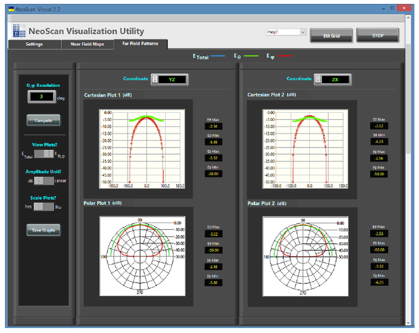This screenshot has height=333, width=419.
Task: Click the Save Graphs button
Action: (x=44, y=230)
